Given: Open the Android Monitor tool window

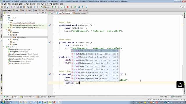Looking at the screenshot, I should (27, 97).
